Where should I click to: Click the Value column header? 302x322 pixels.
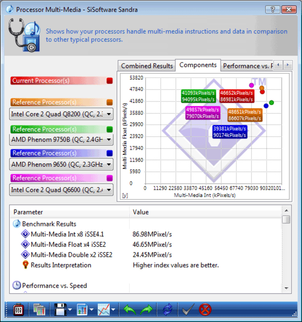pos(205,212)
